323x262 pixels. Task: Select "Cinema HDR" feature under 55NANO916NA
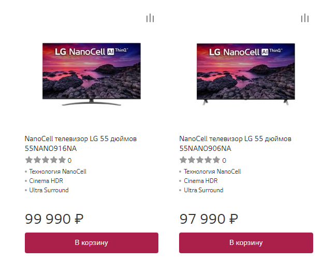(x=46, y=181)
